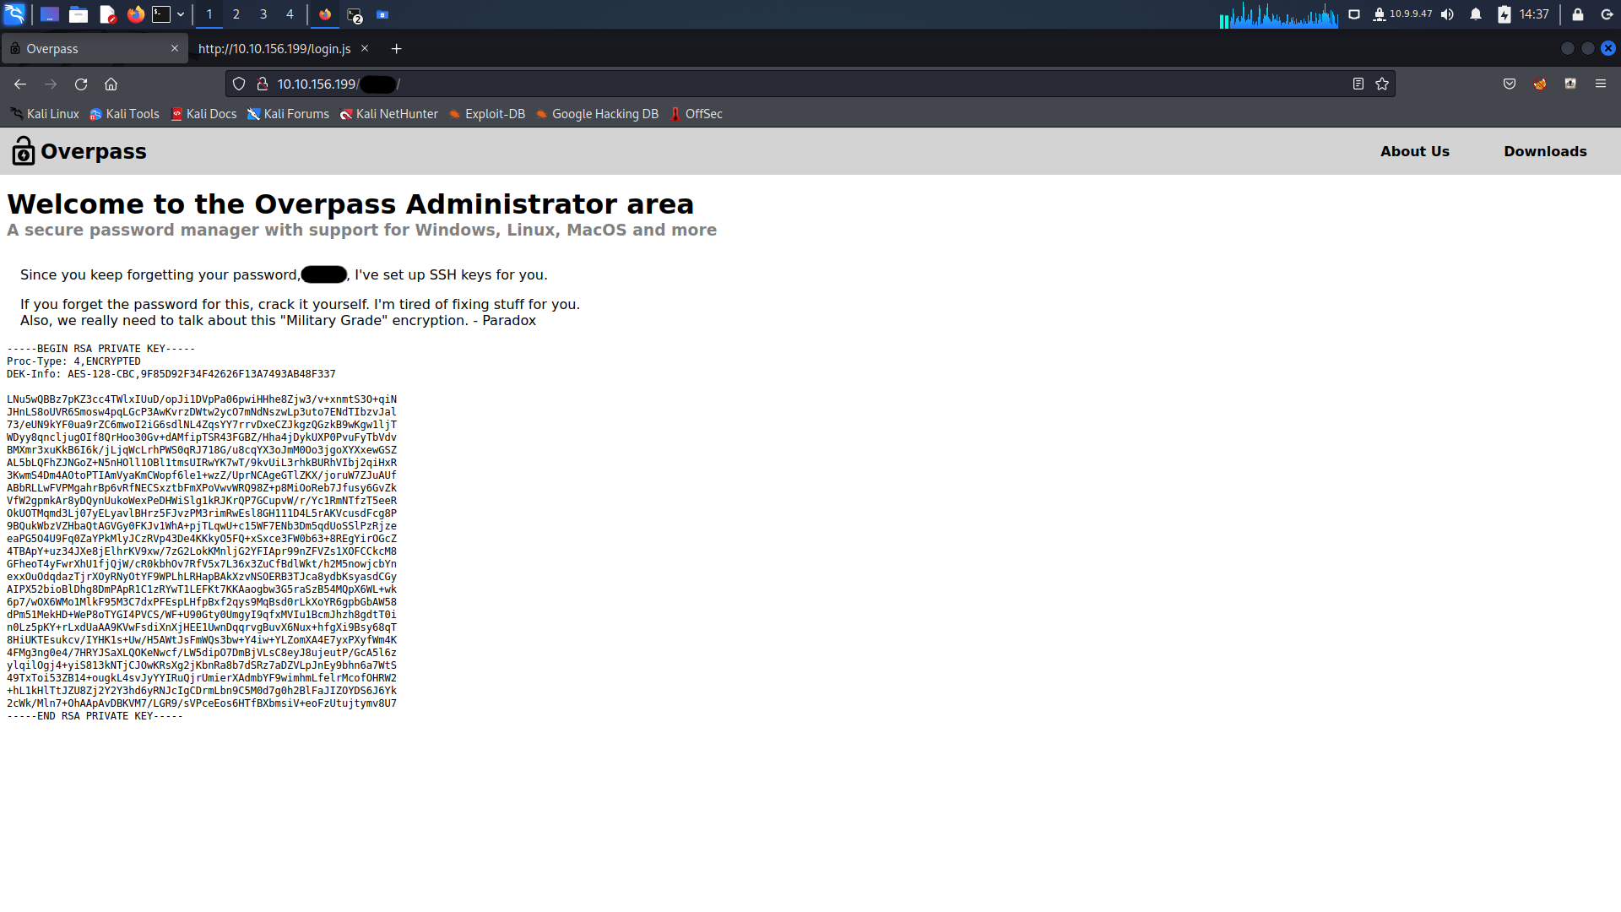The width and height of the screenshot is (1621, 912).
Task: Click the DEK-Info AES-128-CBC line
Action: [171, 374]
